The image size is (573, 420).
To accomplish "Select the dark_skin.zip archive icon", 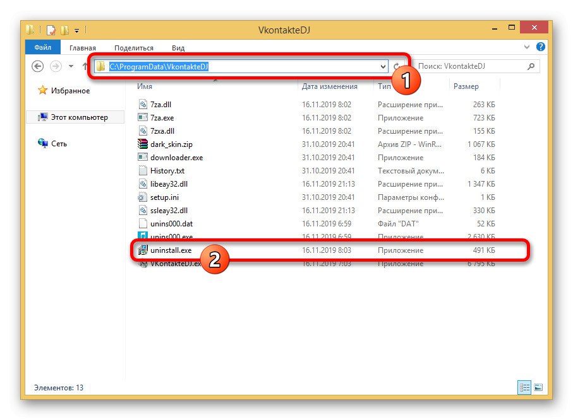I will tap(143, 144).
